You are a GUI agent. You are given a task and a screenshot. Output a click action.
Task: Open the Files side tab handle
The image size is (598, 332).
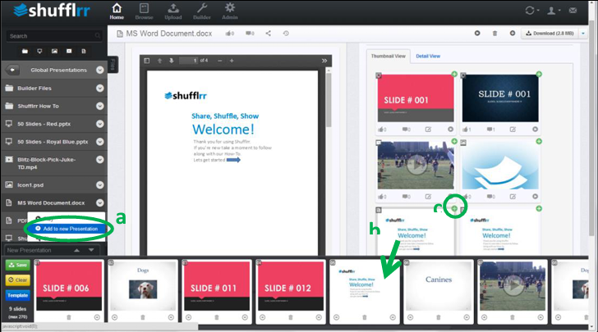coord(113,65)
